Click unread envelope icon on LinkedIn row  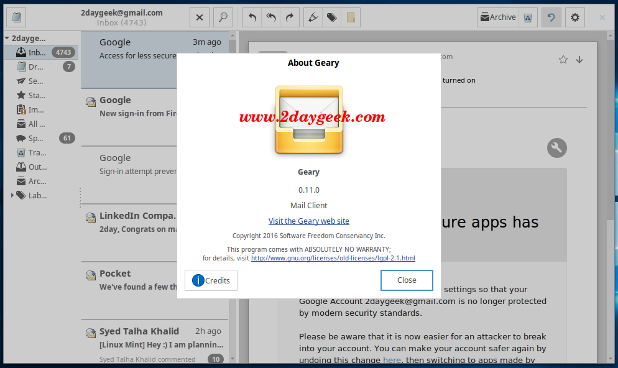[91, 218]
